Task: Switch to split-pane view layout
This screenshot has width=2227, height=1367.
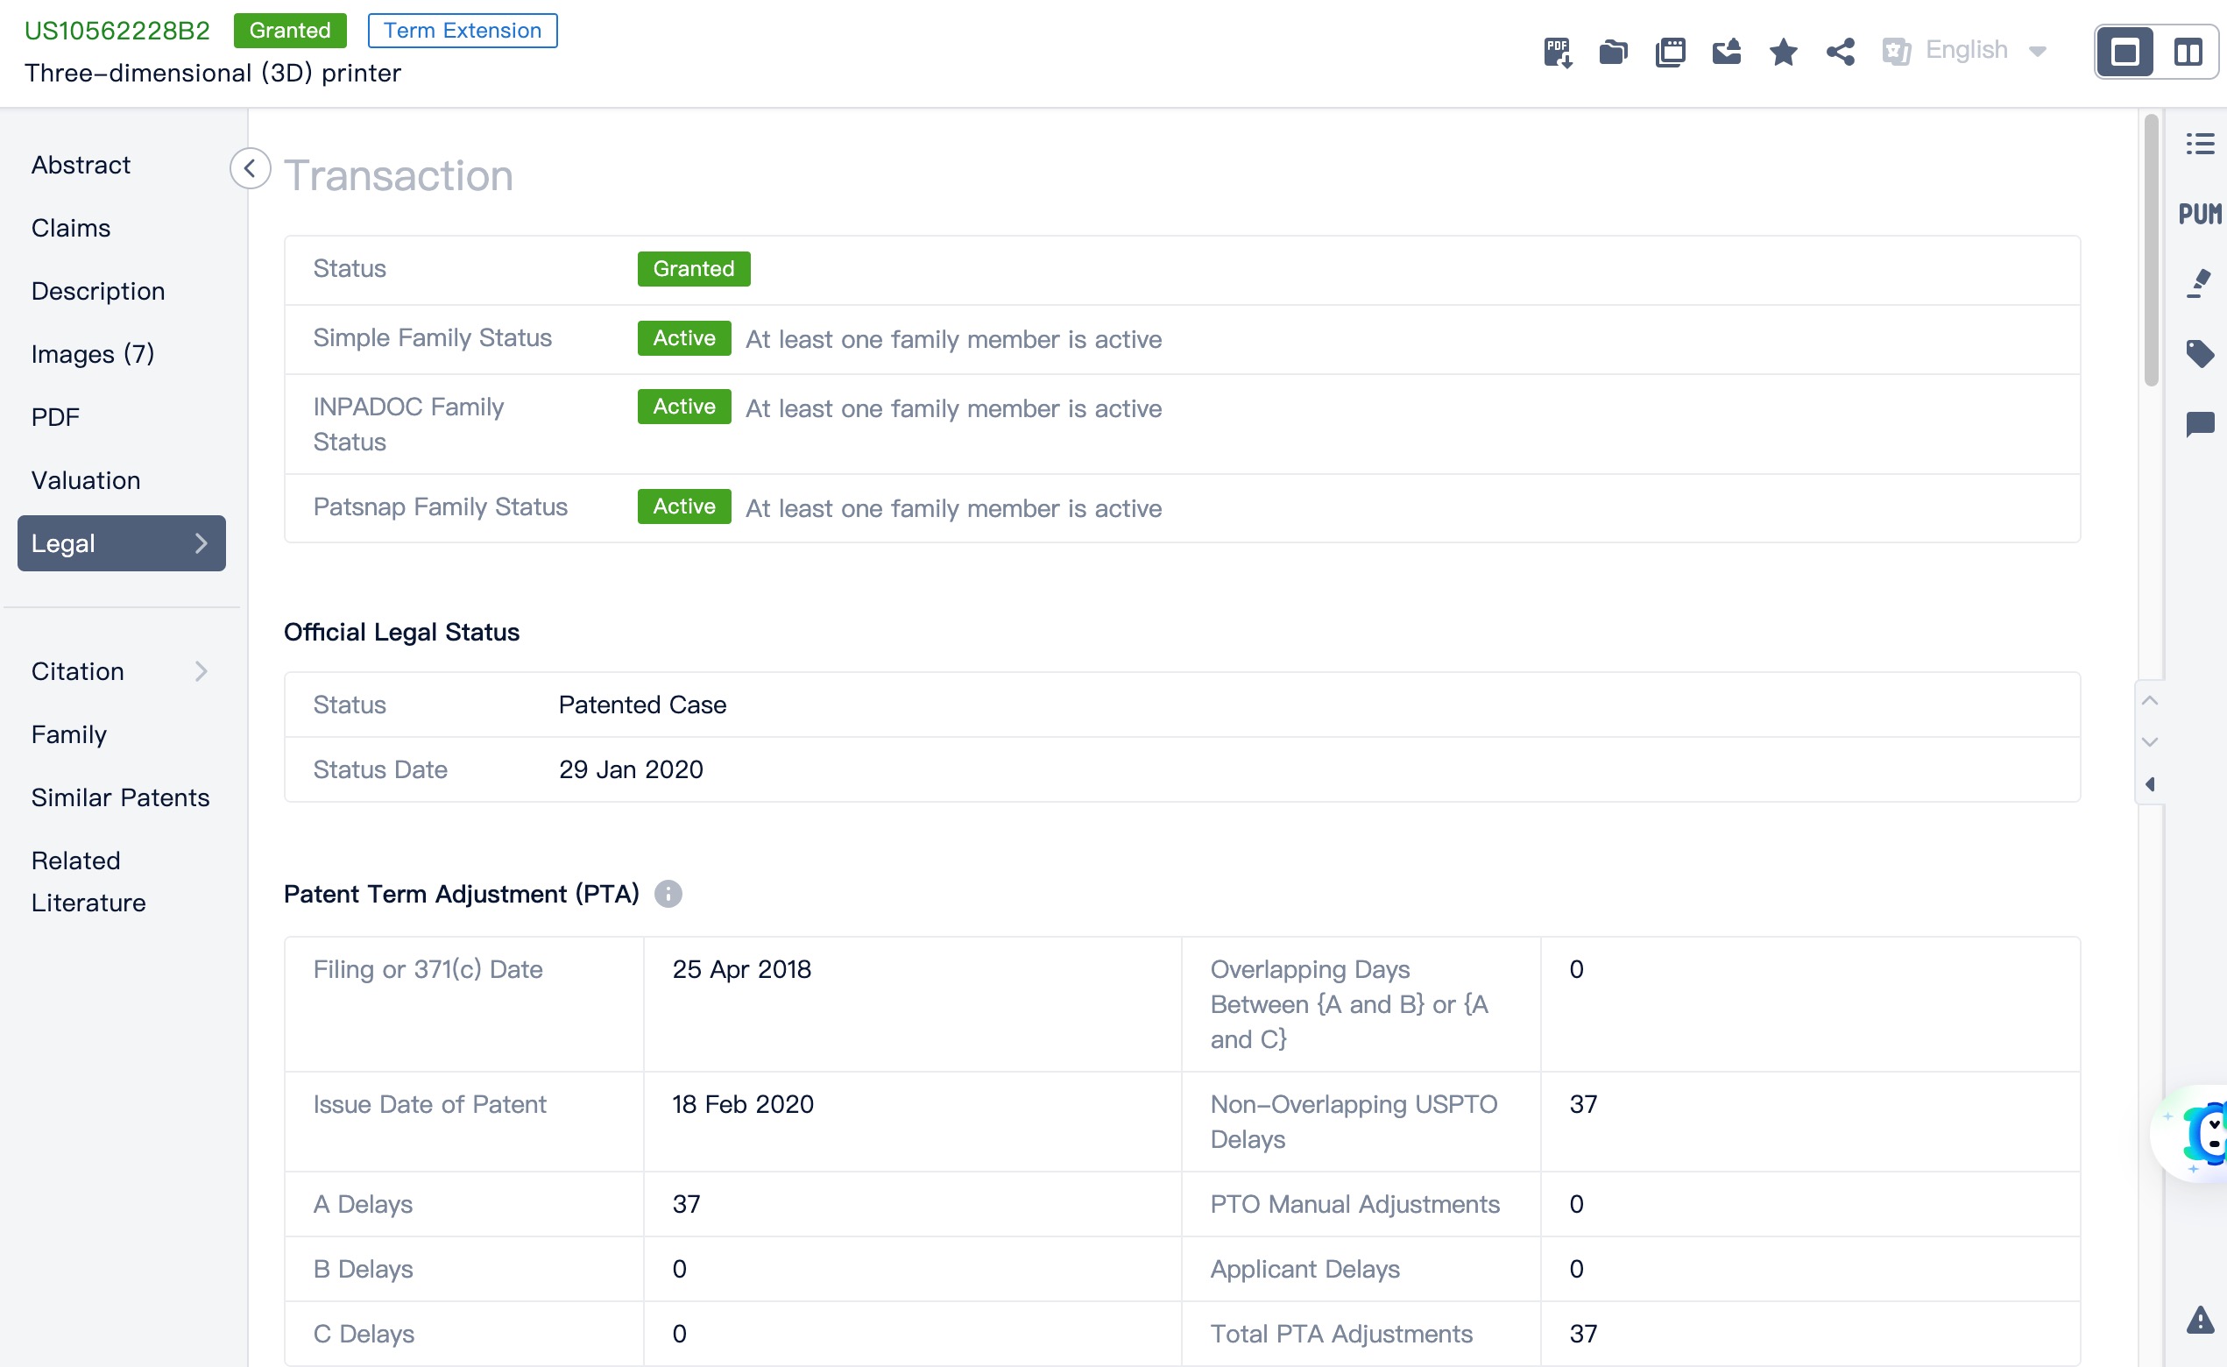Action: click(x=2188, y=52)
